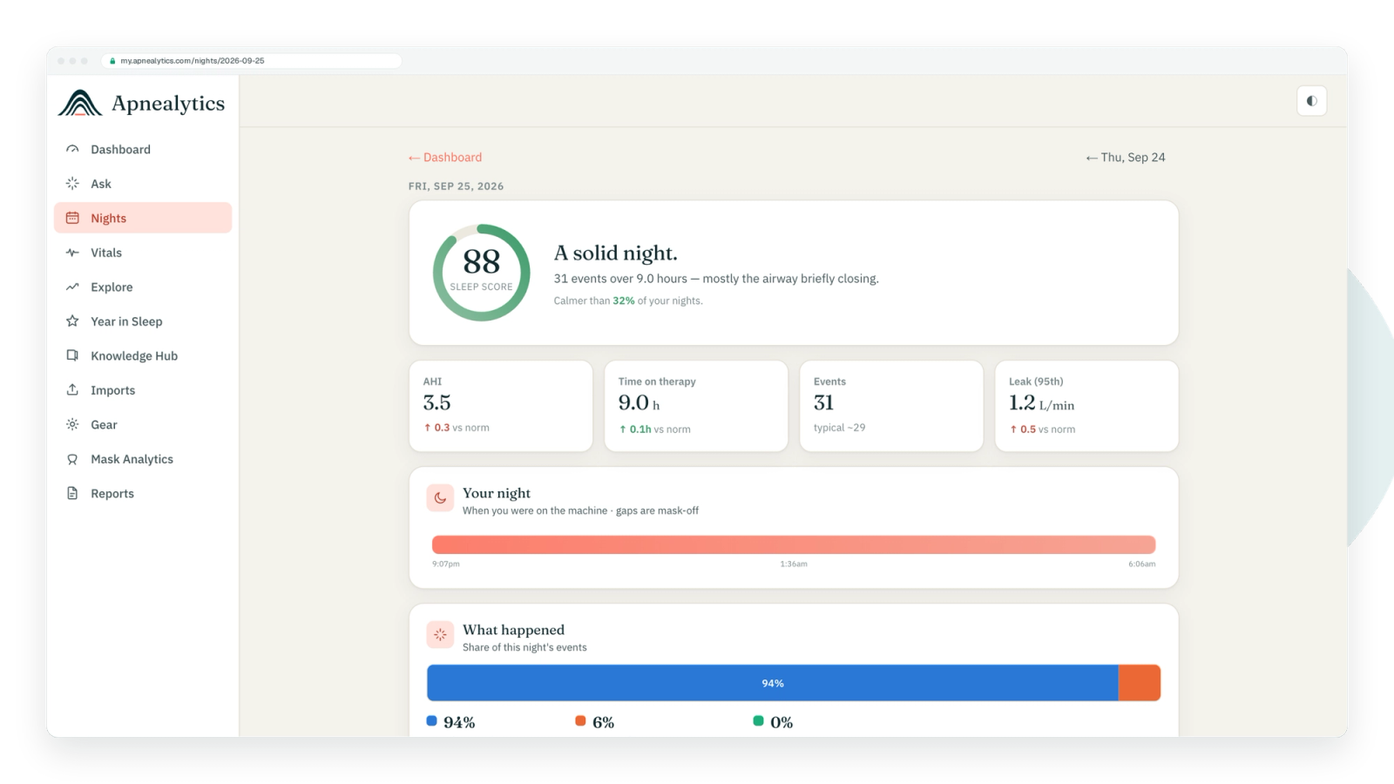Screen dimensions: 1394x784
Task: Click the orange segment of events bar
Action: 1140,683
